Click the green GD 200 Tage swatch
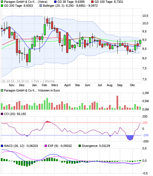Screen dimensions: 153x176 click(x=2, y=6)
